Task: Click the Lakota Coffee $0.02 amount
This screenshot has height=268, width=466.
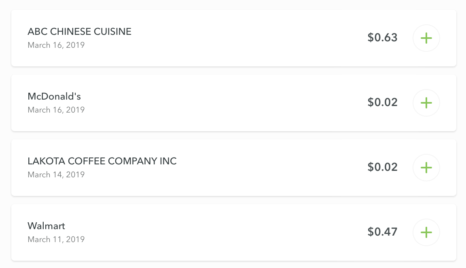Action: click(x=382, y=167)
